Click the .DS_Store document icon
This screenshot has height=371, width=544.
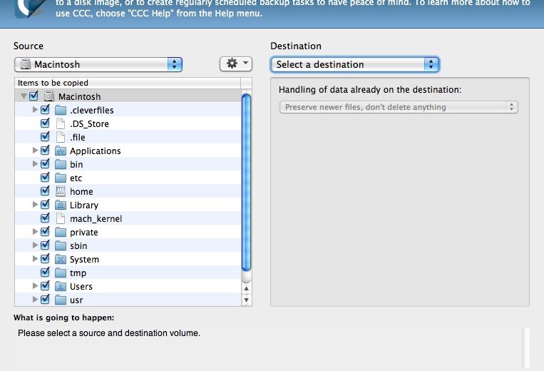[61, 123]
